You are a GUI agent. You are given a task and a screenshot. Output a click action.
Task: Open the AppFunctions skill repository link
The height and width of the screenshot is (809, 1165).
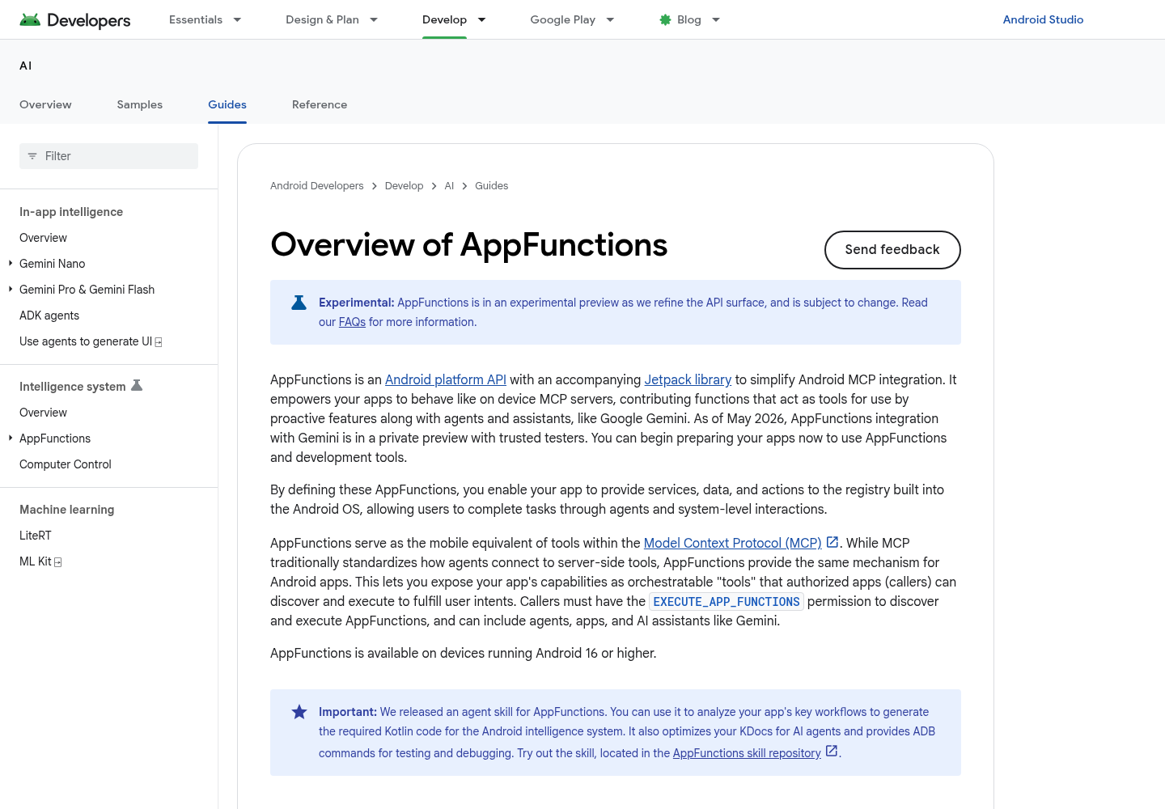coord(747,753)
